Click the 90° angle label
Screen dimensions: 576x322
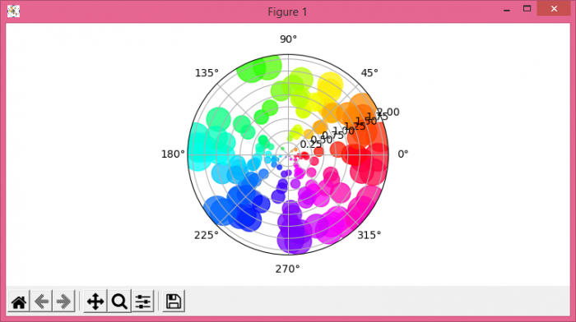[x=288, y=39]
